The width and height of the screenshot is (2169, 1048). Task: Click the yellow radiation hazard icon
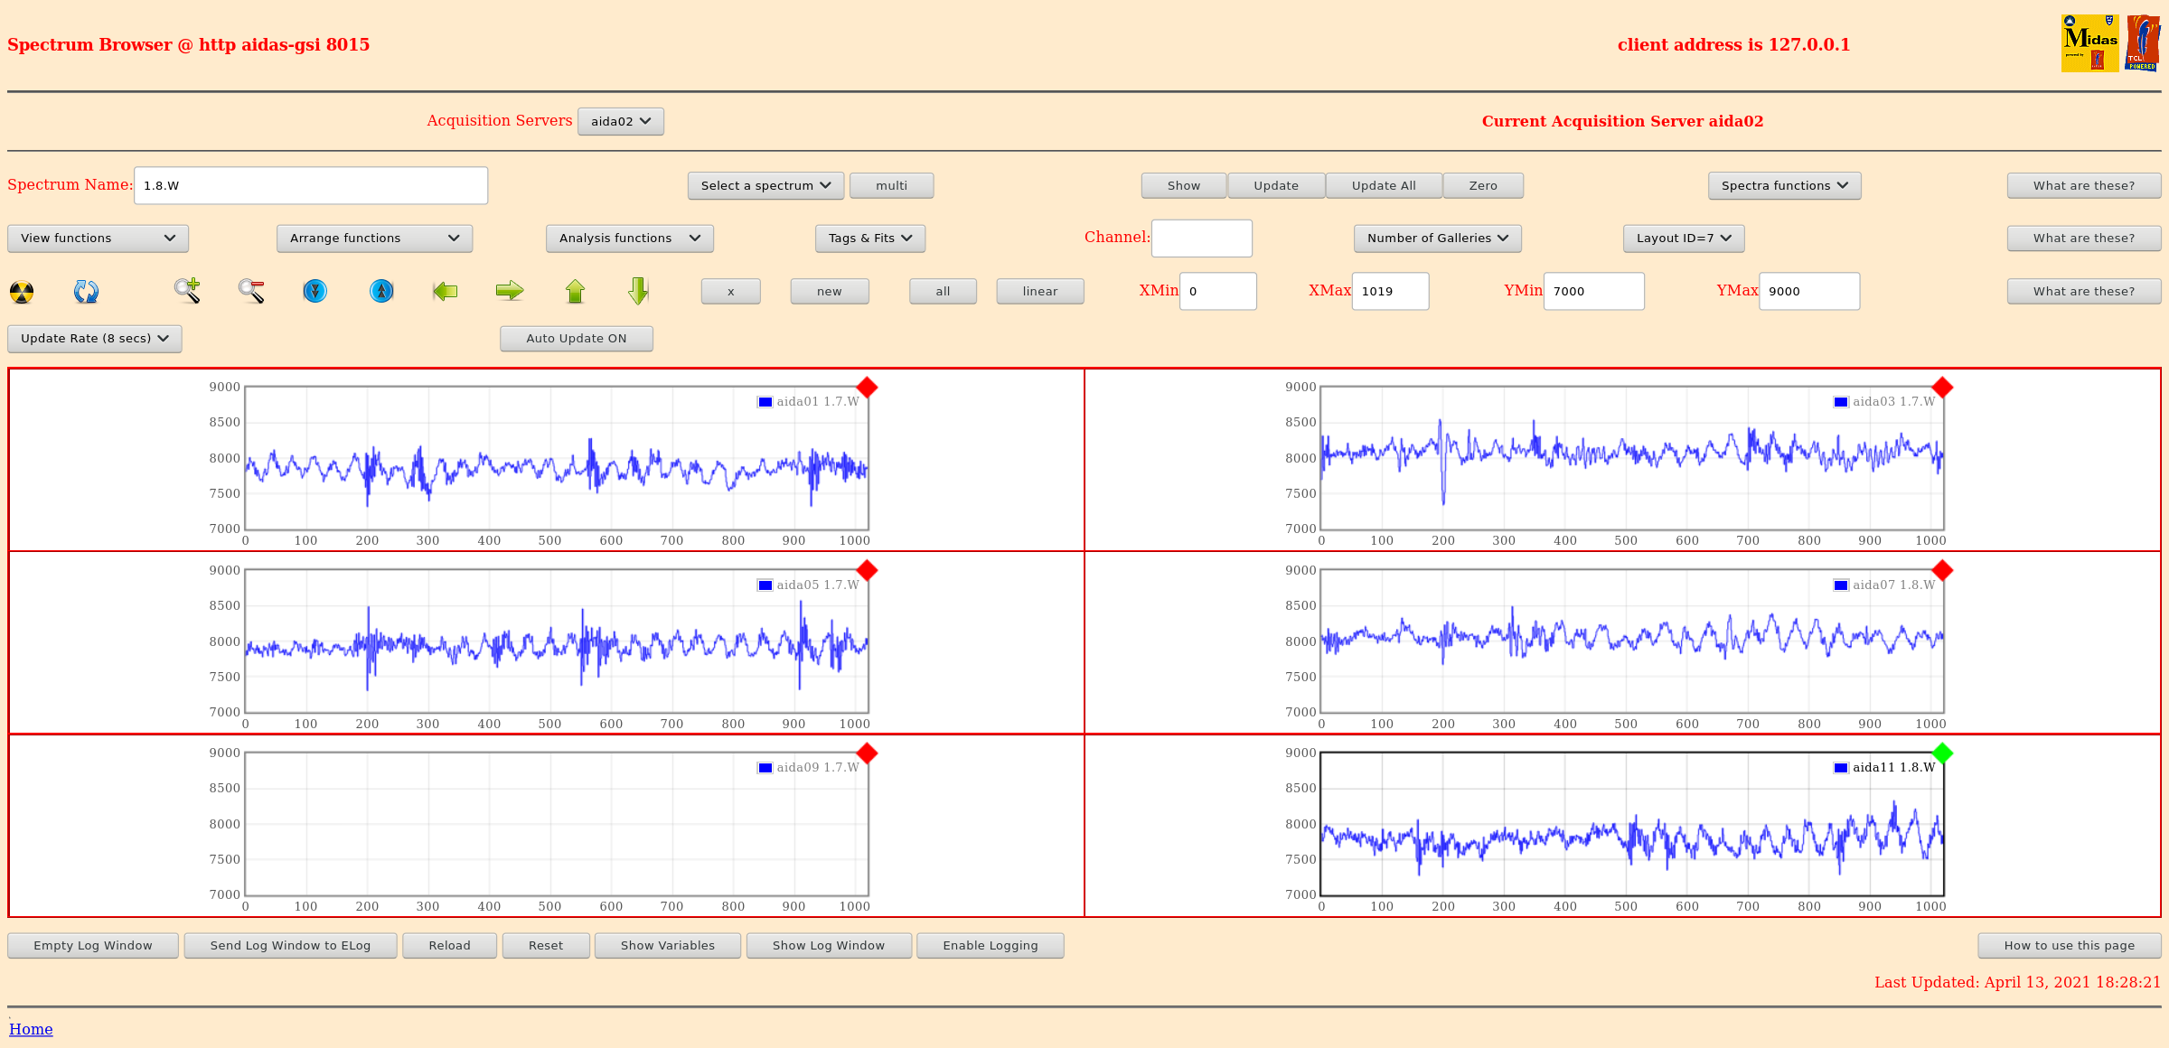[x=22, y=292]
